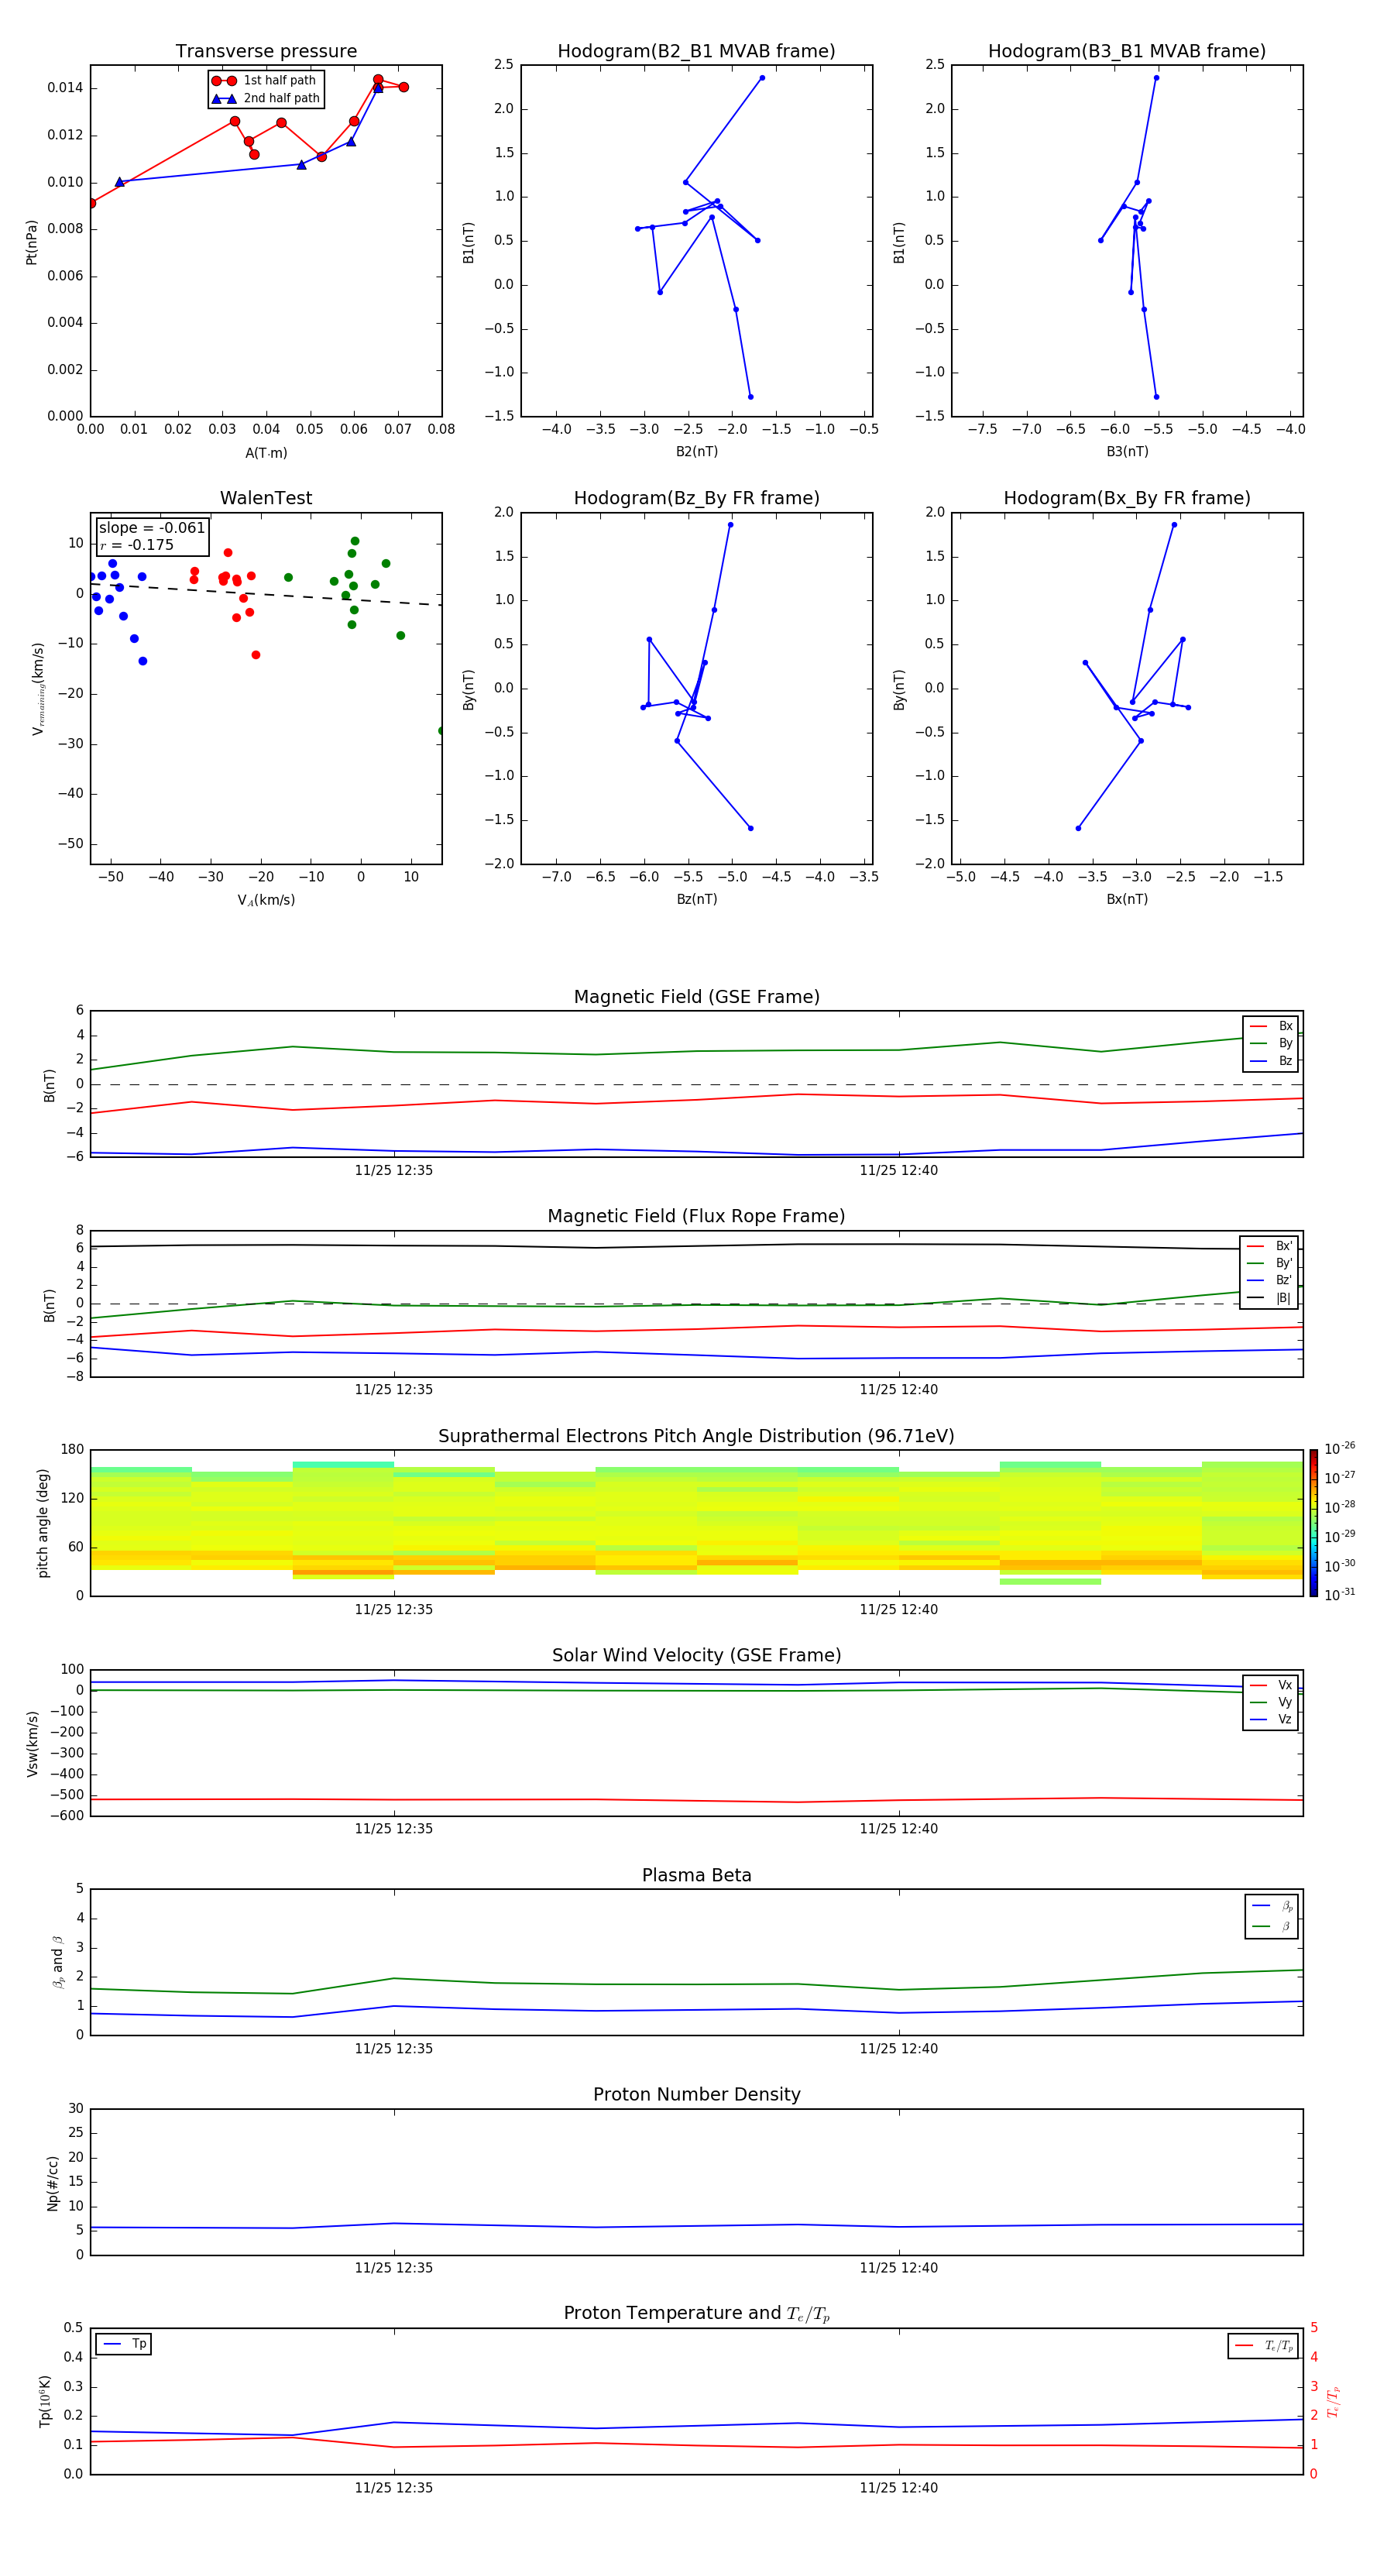Click the Vx legend entry
1394x2556 pixels.
(1271, 1685)
